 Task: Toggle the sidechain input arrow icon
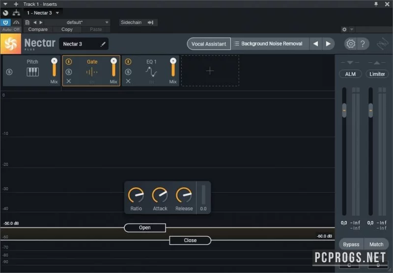[x=150, y=23]
